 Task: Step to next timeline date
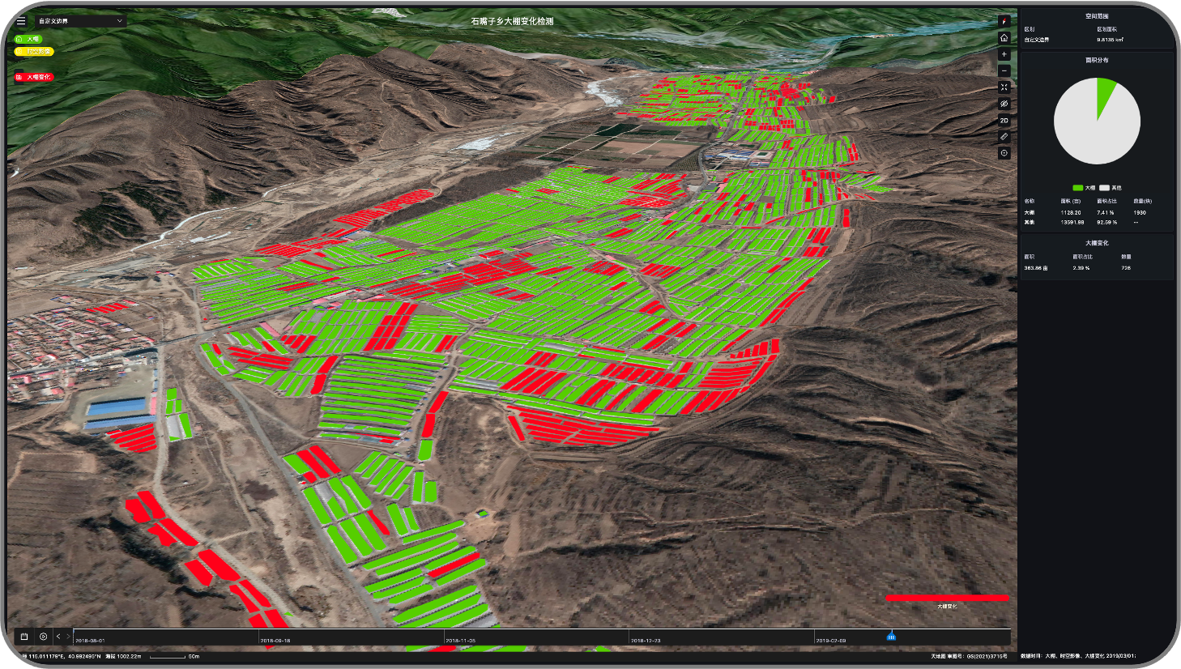(68, 637)
